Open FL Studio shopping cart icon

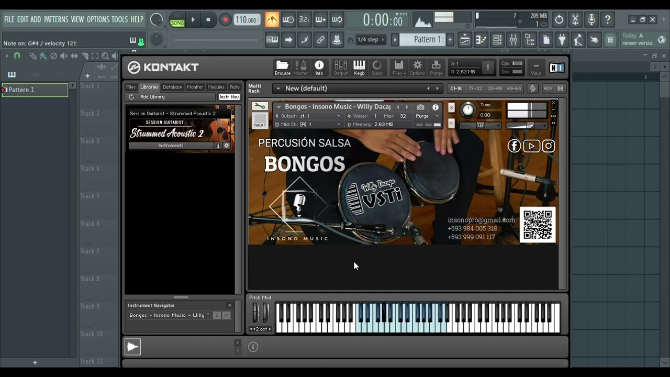point(610,40)
